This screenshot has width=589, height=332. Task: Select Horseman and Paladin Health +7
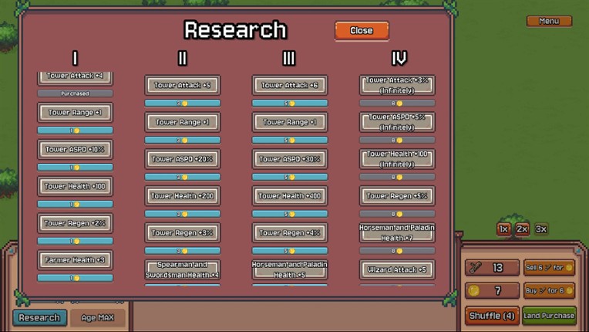(397, 232)
